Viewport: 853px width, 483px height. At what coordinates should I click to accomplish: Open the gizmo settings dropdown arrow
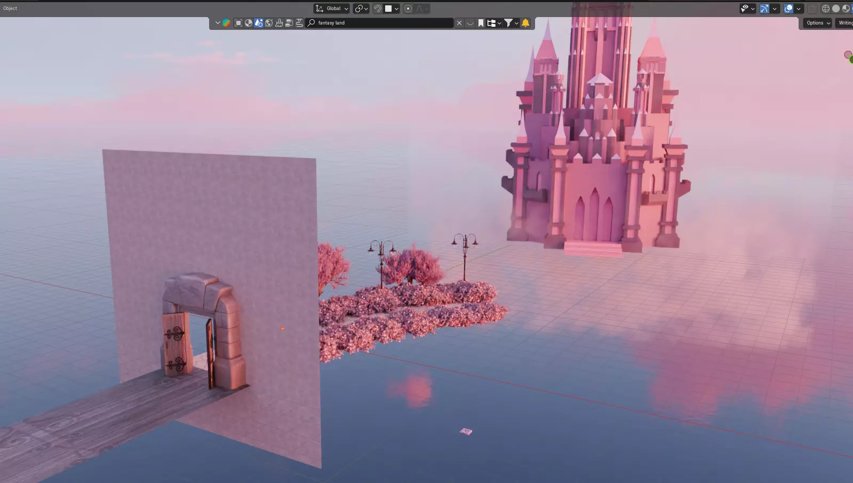coord(775,9)
